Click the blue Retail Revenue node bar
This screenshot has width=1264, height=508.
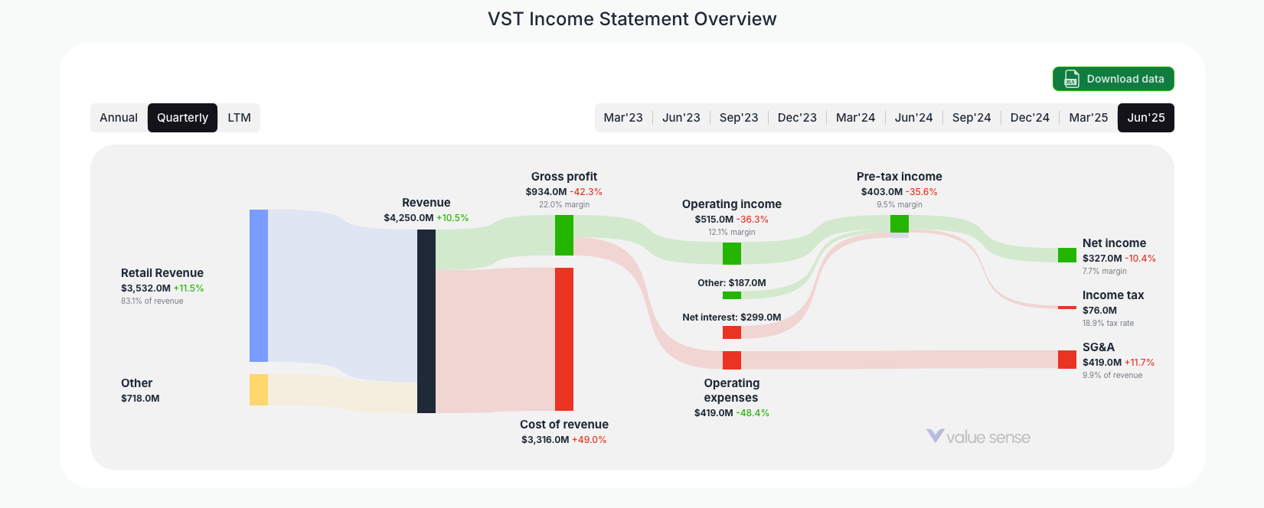258,285
